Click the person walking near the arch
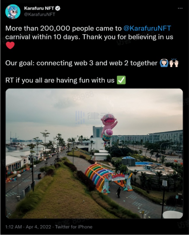 (119, 192)
